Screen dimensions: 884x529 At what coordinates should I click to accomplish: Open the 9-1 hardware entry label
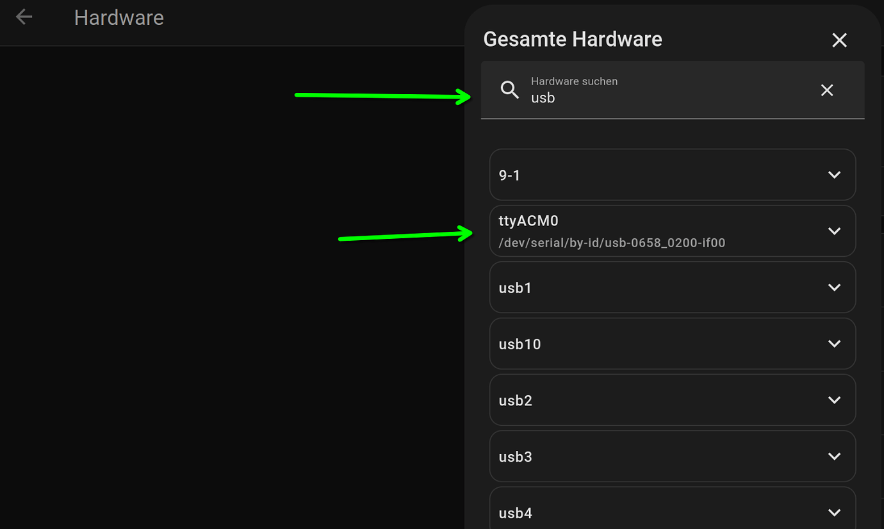click(509, 175)
